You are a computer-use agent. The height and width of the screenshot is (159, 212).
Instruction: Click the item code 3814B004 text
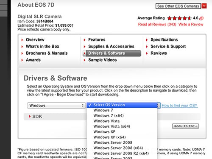coord(45,21)
